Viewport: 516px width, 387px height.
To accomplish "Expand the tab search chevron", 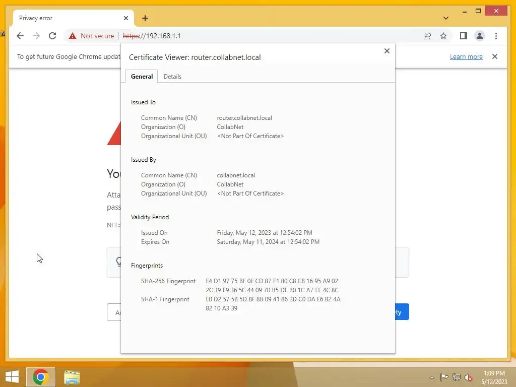I will coord(445,18).
